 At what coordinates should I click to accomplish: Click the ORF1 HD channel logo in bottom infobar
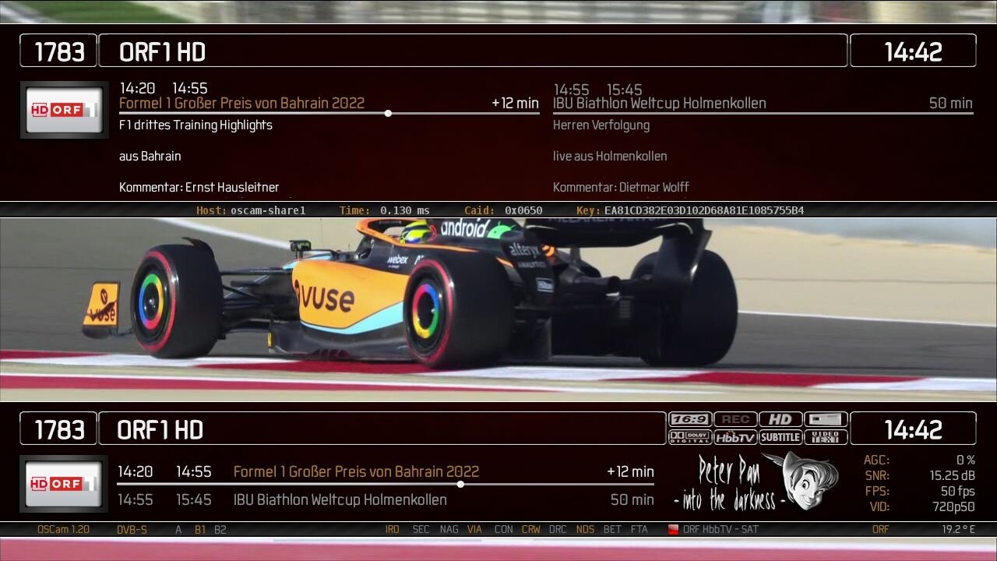point(64,484)
